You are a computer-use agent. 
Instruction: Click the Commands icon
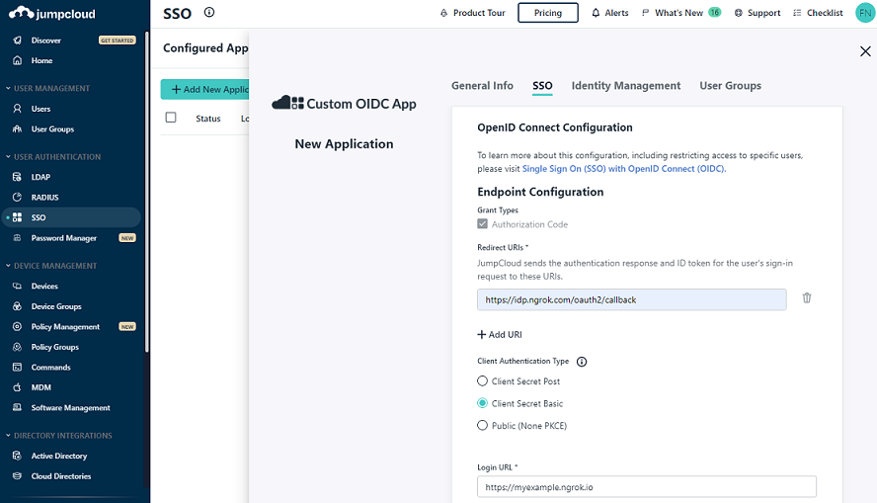(x=18, y=367)
